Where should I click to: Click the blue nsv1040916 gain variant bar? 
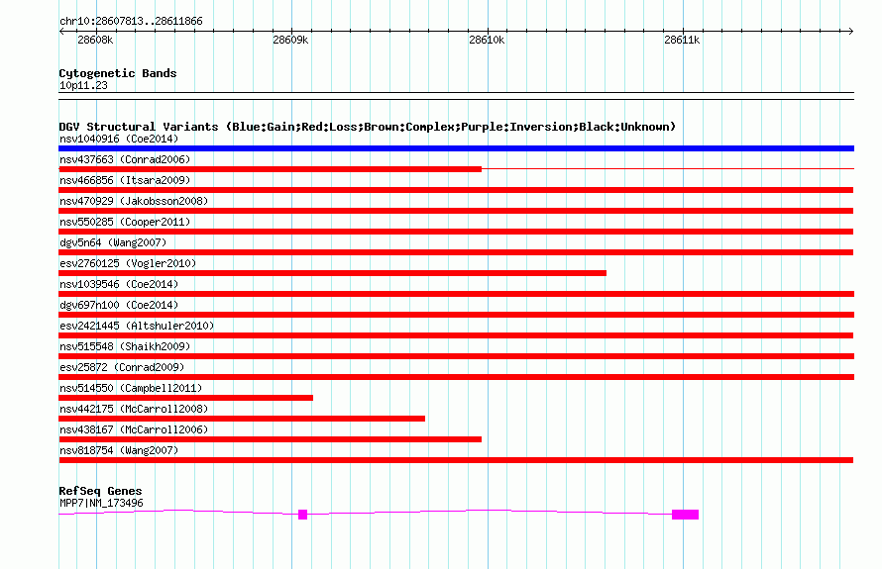456,148
